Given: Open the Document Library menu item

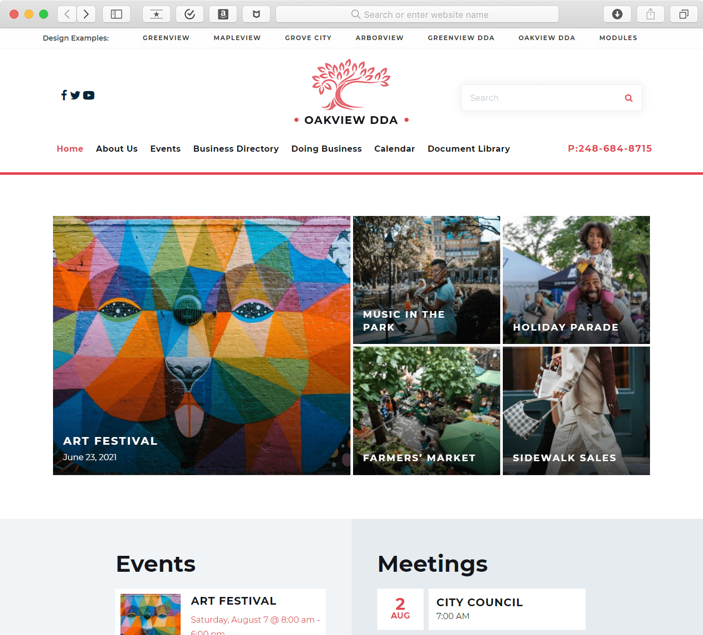Looking at the screenshot, I should [469, 149].
